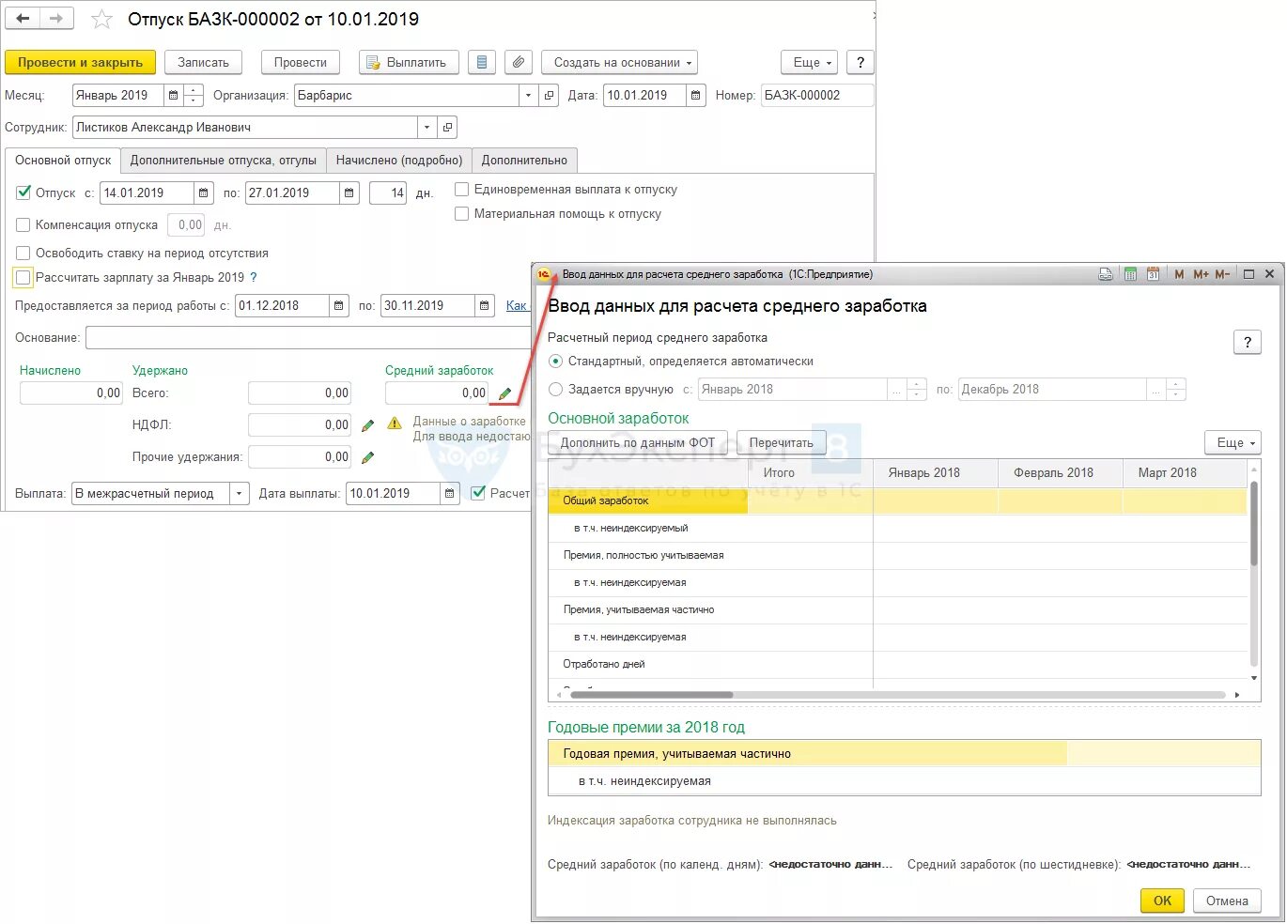Attach file using the paperclip icon

point(519,63)
